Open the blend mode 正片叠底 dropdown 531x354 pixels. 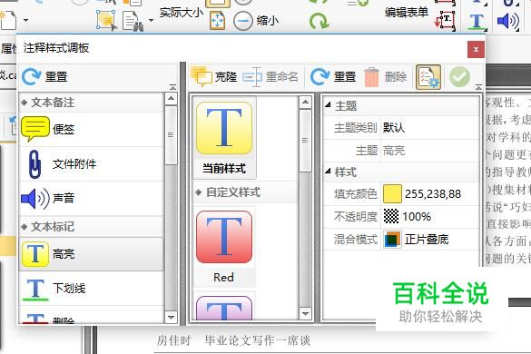430,240
